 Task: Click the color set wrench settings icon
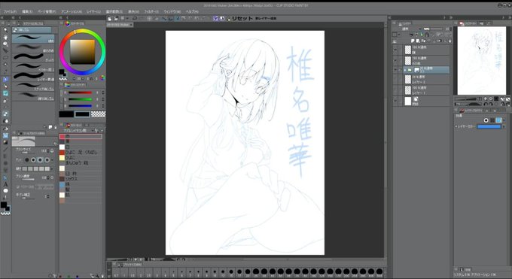[x=96, y=131]
